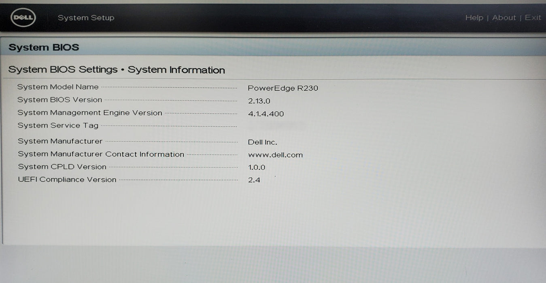Click the www.dell.com value
Screen dimensions: 546x283
pyautogui.click(x=275, y=155)
